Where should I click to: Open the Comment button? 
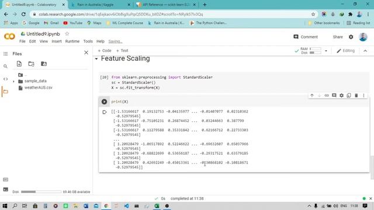tap(306, 37)
